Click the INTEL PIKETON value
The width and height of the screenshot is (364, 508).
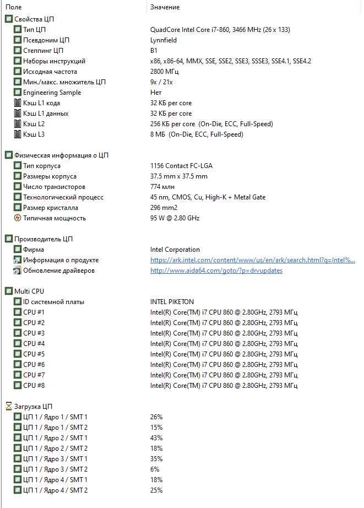click(172, 302)
